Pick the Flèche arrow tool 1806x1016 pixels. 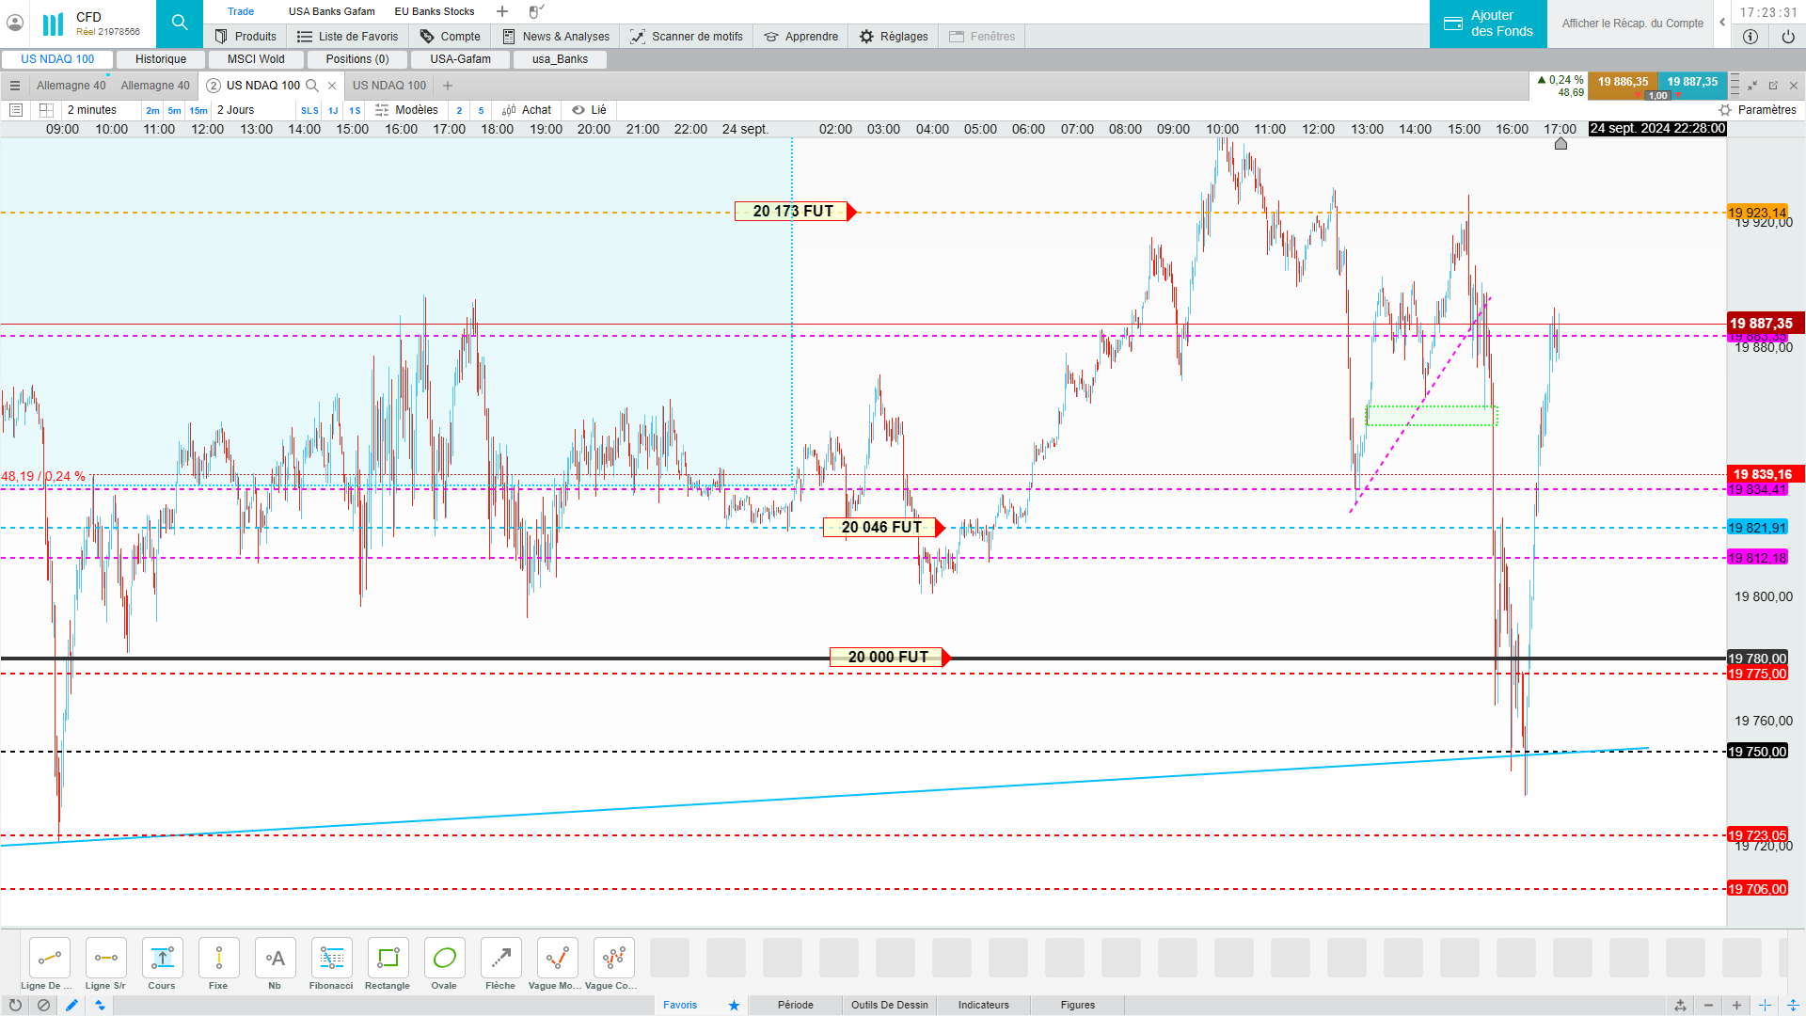click(x=500, y=959)
